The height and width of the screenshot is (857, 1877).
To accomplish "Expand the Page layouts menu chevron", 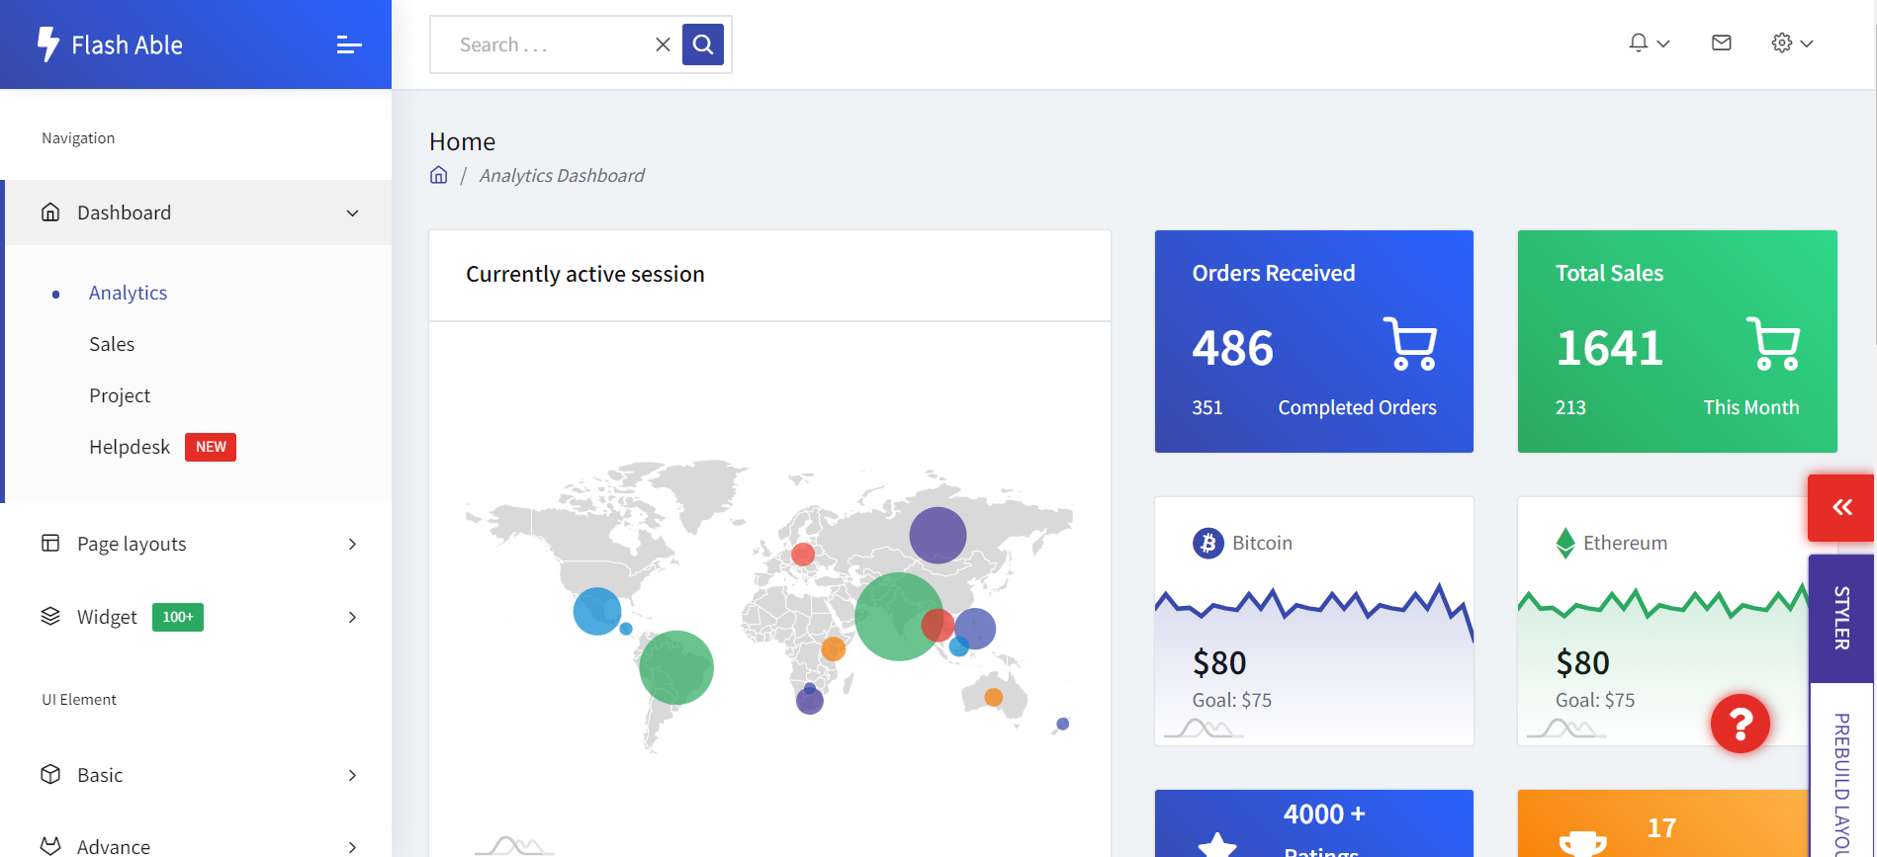I will (353, 545).
